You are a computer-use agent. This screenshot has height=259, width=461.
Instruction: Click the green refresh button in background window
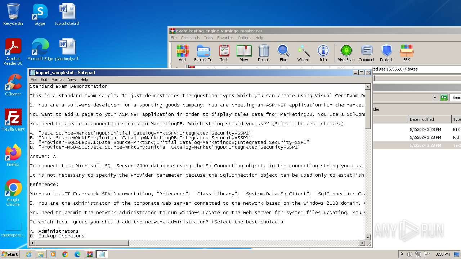point(444,97)
